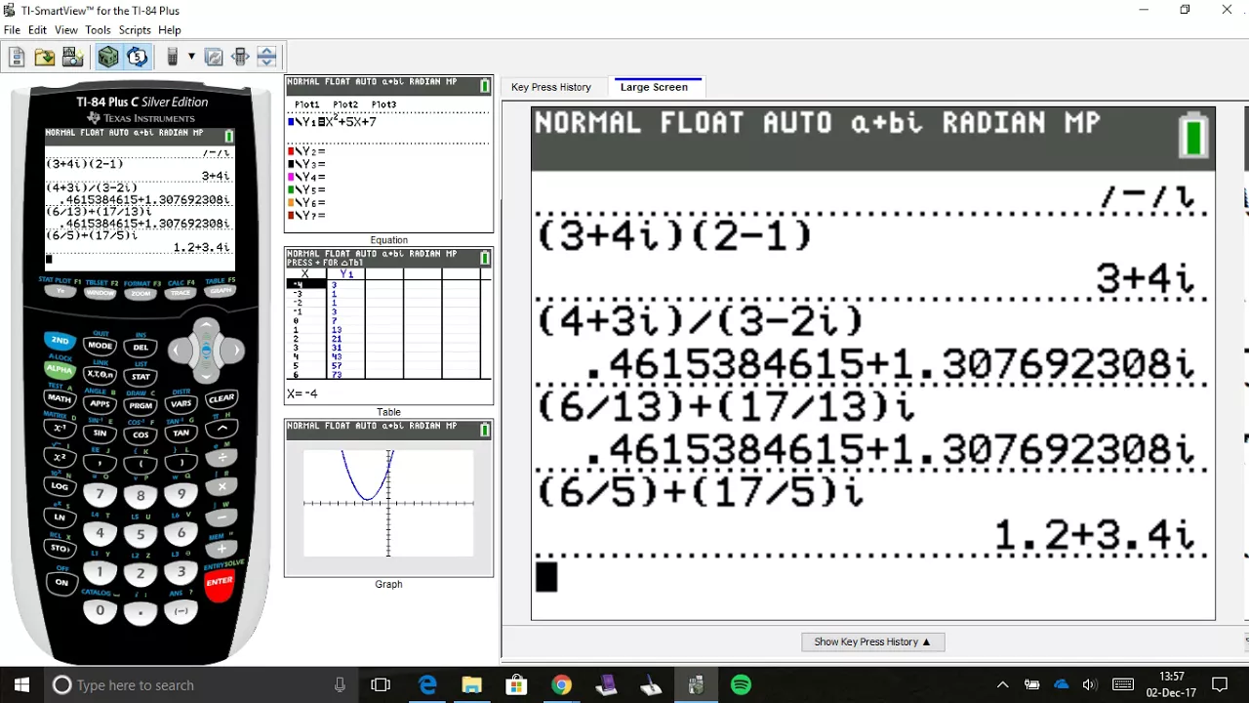1249x703 pixels.
Task: Open the Help menu
Action: pyautogui.click(x=170, y=30)
